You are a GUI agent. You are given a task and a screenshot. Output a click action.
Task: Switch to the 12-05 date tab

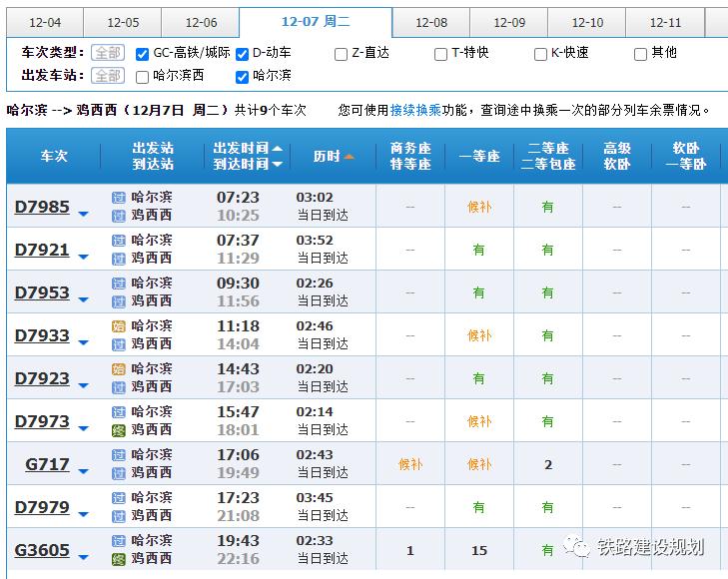click(123, 23)
